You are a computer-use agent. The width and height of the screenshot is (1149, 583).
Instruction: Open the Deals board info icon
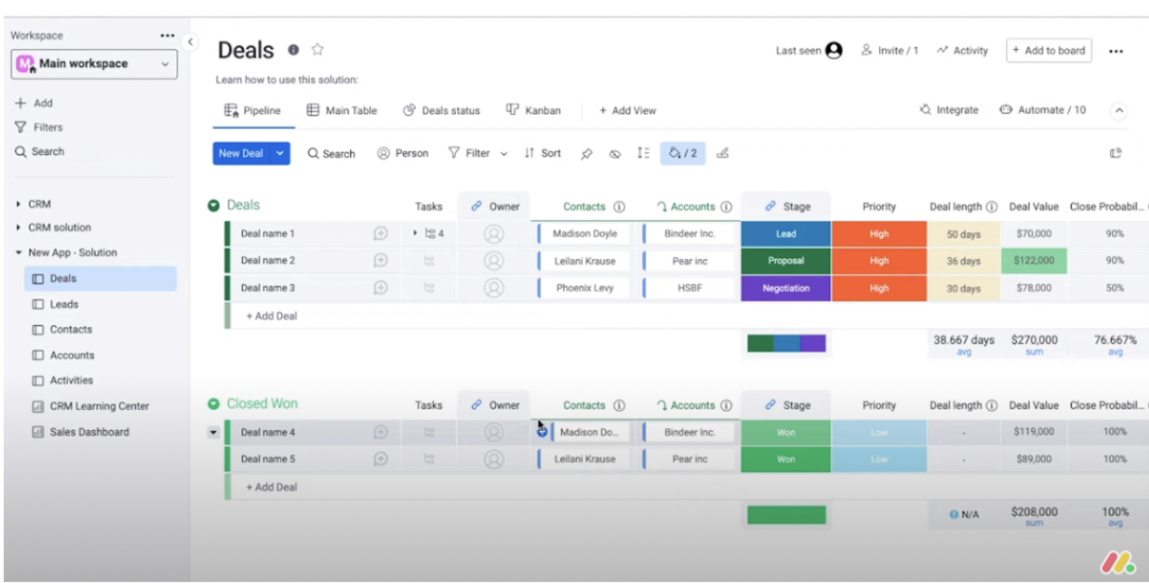(x=294, y=50)
